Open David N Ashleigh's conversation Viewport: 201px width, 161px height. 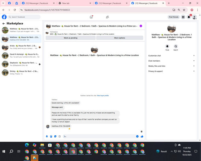(x=21, y=56)
